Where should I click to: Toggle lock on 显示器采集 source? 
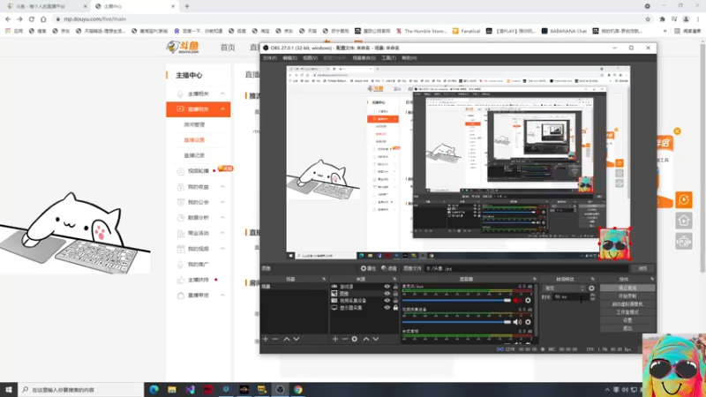click(395, 308)
